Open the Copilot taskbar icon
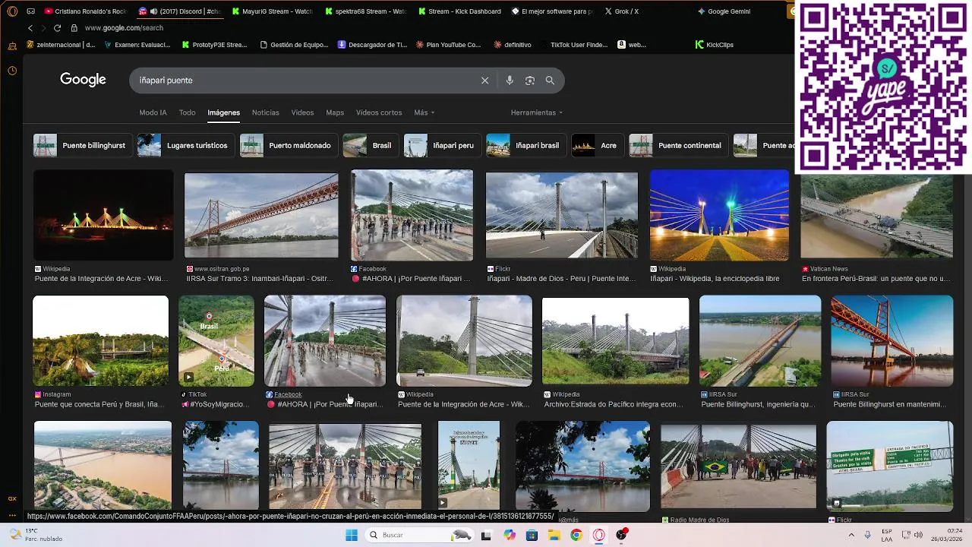This screenshot has width=972, height=547. [x=510, y=535]
